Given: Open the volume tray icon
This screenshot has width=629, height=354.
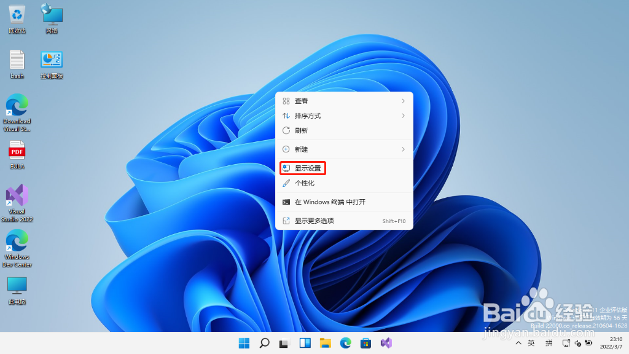Looking at the screenshot, I should [577, 343].
